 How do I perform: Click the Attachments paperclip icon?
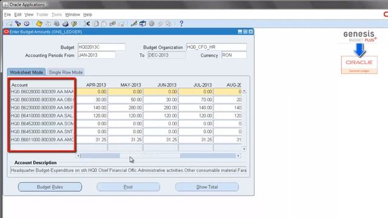[160, 24]
